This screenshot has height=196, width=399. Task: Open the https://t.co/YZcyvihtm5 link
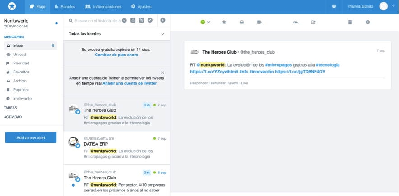[x=214, y=72]
